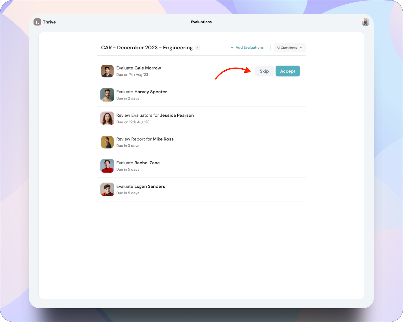Open the All Open Items filter dropdown
Image resolution: width=403 pixels, height=322 pixels.
[289, 48]
